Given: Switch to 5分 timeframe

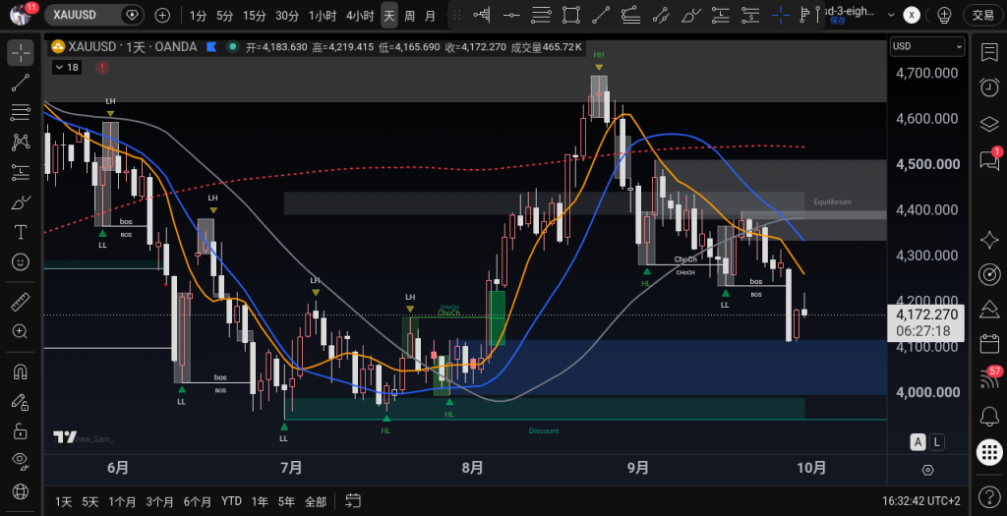Looking at the screenshot, I should coord(225,16).
